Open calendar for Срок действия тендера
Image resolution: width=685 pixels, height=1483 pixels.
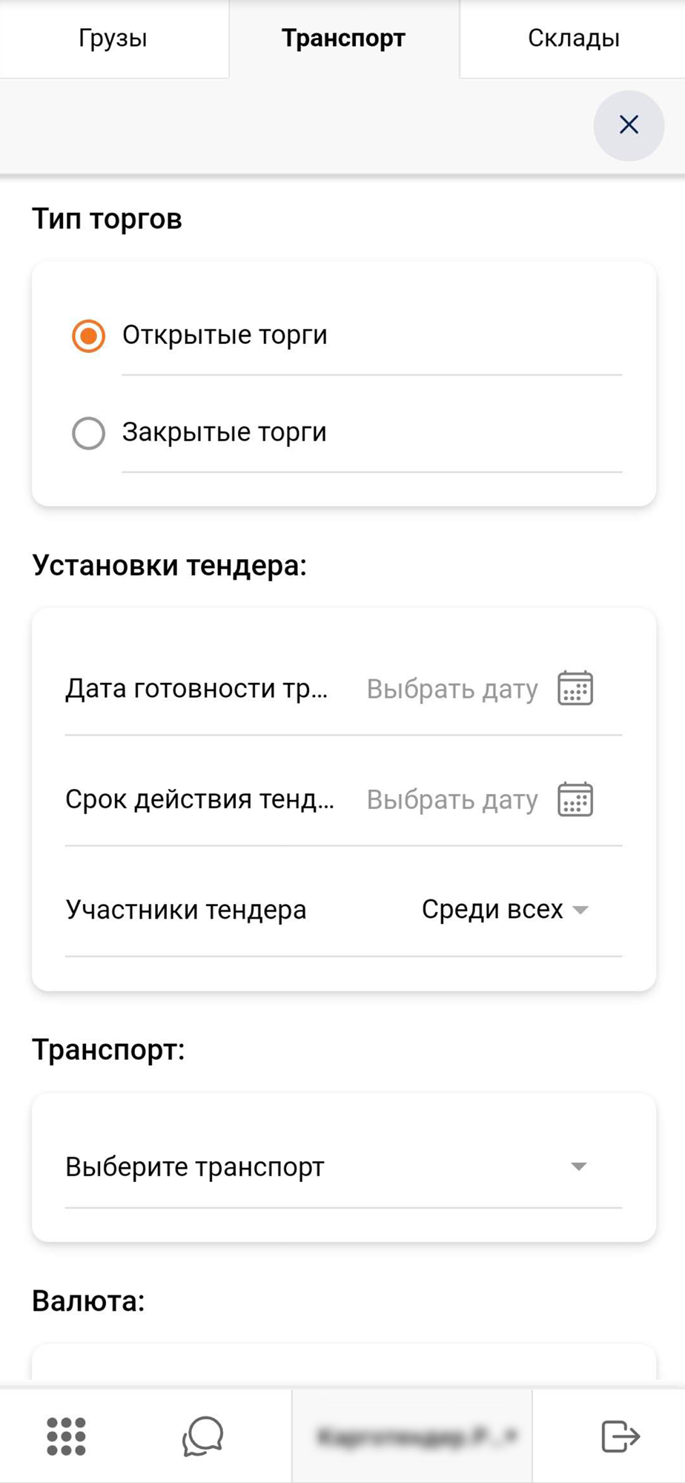pos(575,799)
